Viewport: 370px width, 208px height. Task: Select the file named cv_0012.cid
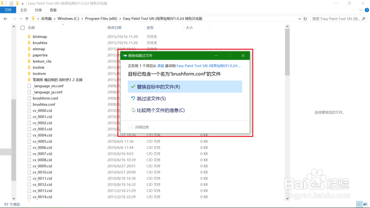click(x=42, y=184)
